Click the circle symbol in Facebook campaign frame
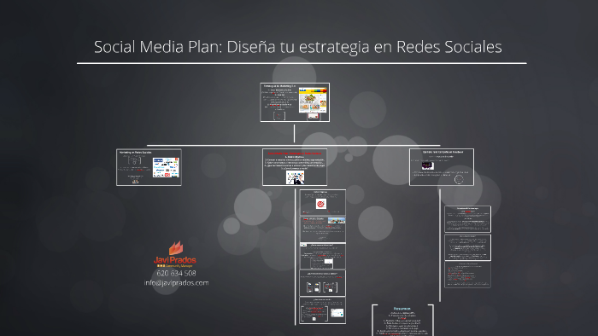 tap(459, 180)
